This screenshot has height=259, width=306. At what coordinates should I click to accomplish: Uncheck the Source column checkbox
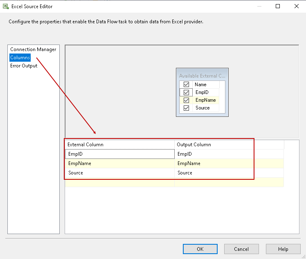(x=187, y=108)
